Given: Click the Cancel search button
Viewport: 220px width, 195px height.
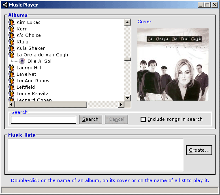Looking at the screenshot, I should [116, 119].
